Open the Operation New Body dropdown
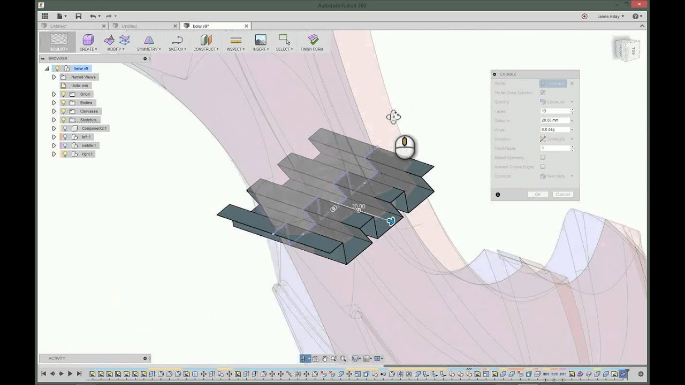This screenshot has height=385, width=685. click(x=557, y=176)
